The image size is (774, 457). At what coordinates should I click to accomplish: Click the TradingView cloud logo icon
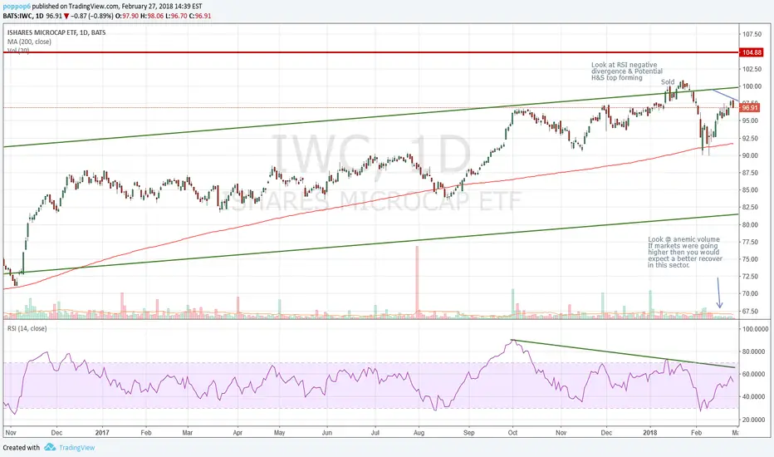pyautogui.click(x=50, y=447)
